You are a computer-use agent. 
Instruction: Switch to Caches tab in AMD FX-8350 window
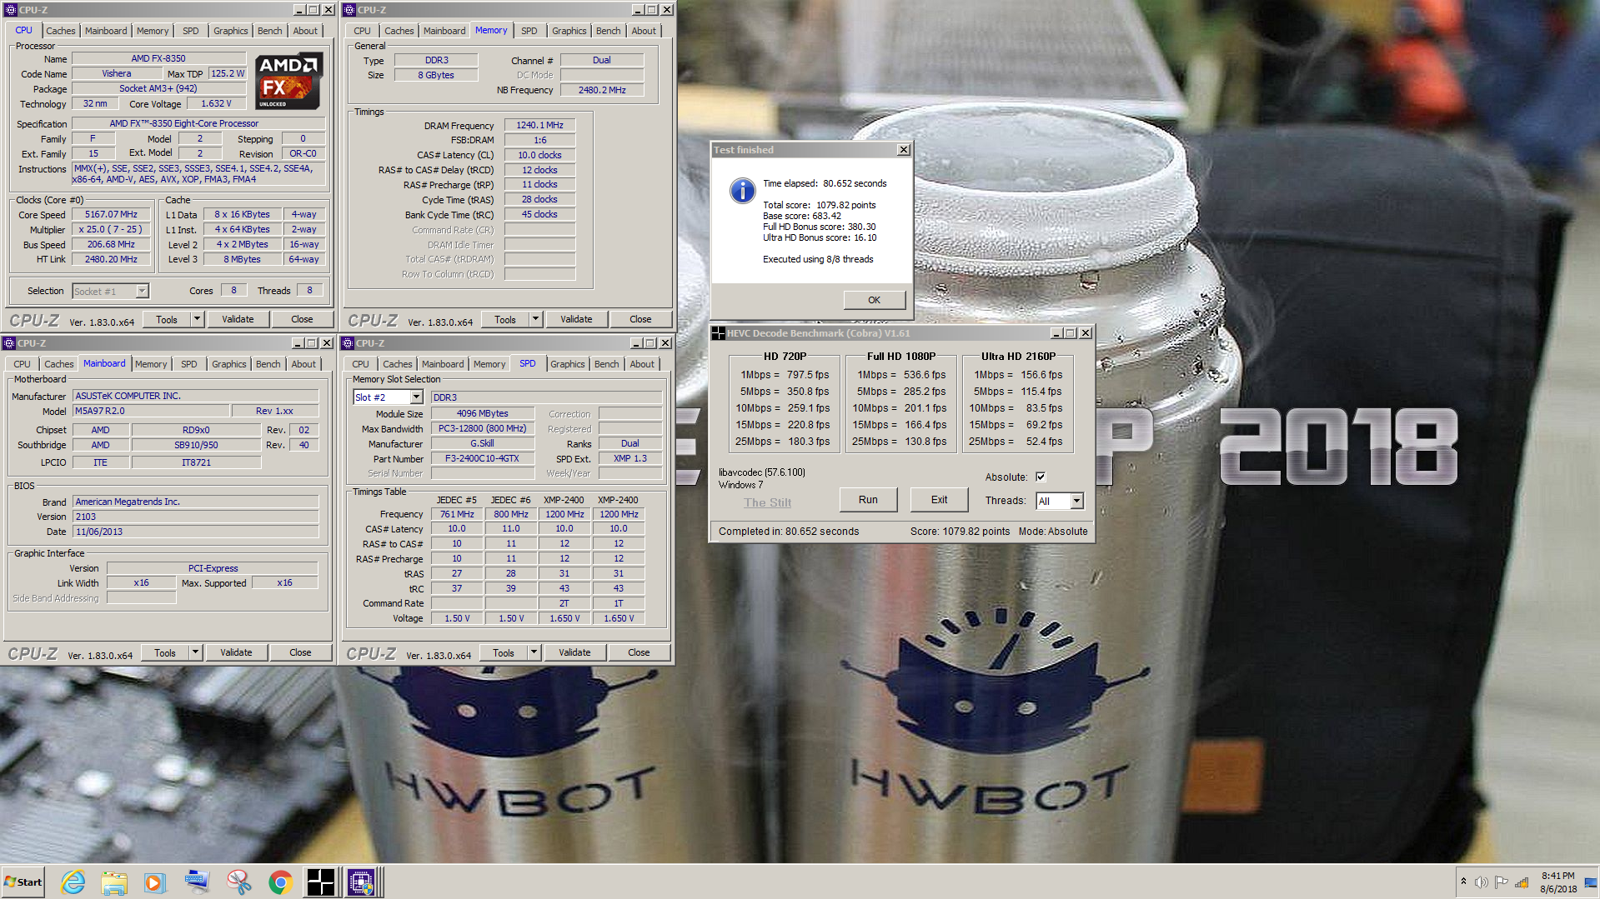(61, 31)
